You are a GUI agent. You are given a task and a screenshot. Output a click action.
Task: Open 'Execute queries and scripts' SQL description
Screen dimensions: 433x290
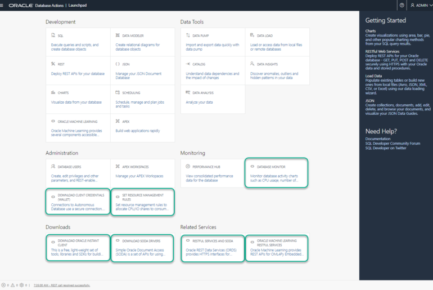click(x=75, y=47)
